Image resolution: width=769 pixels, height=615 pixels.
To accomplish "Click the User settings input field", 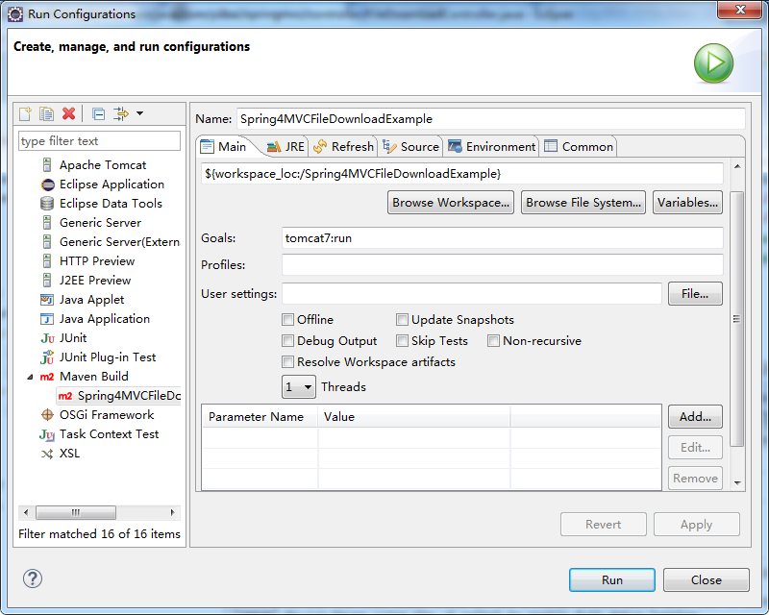I will click(x=472, y=294).
